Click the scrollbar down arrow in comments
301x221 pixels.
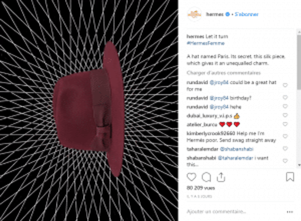[x=299, y=165]
